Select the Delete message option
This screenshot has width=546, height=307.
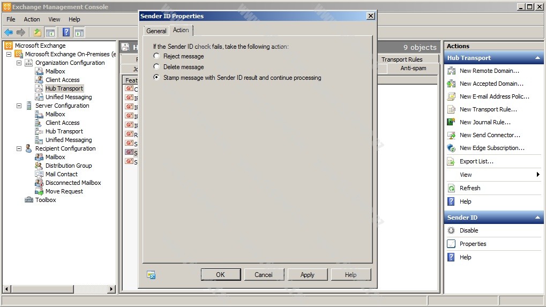coord(156,67)
